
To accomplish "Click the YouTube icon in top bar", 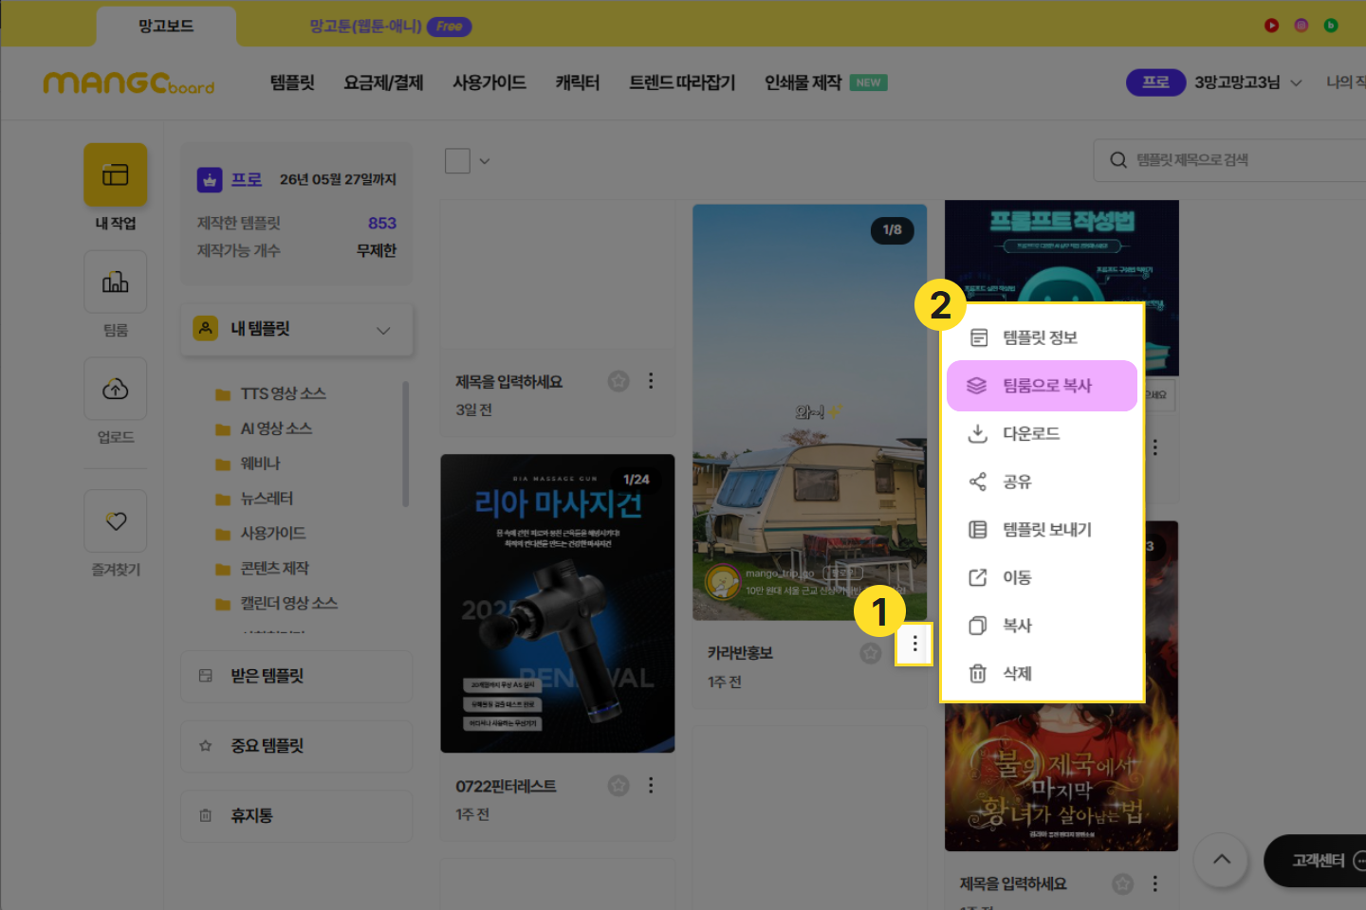I will tap(1271, 26).
